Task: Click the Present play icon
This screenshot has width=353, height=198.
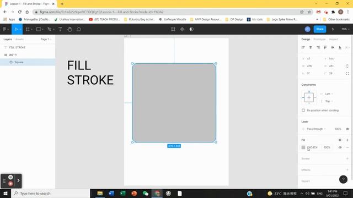Action: (x=333, y=29)
